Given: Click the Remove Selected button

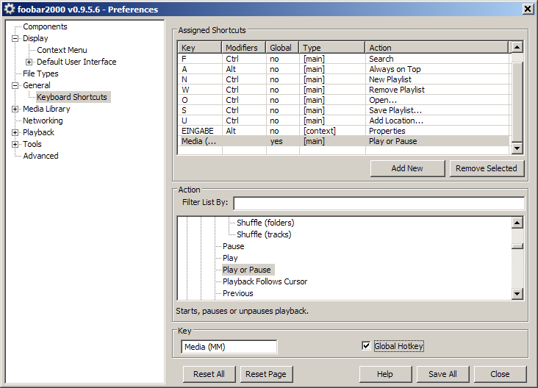Looking at the screenshot, I should [487, 168].
